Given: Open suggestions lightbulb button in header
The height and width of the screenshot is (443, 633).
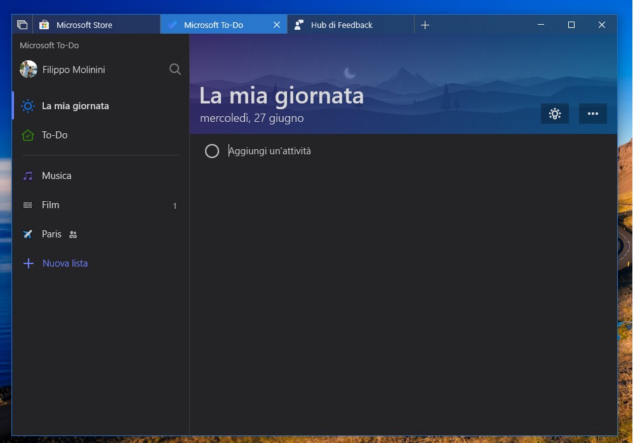Looking at the screenshot, I should coord(555,114).
